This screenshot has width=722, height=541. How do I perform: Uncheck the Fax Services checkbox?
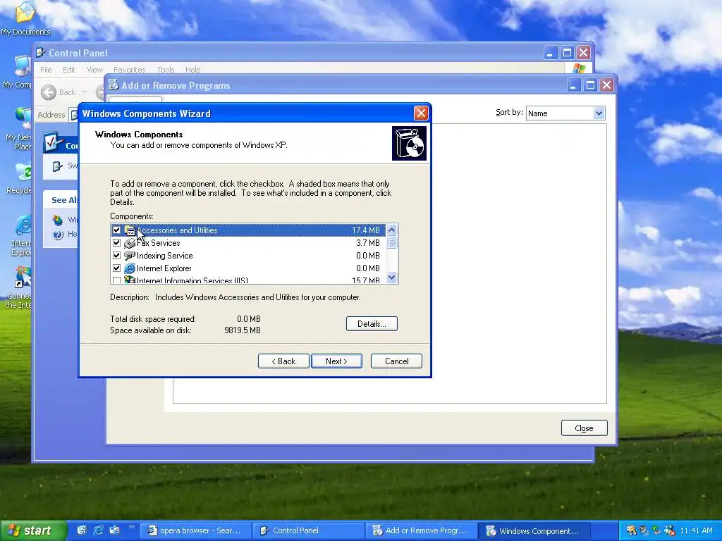tap(116, 243)
